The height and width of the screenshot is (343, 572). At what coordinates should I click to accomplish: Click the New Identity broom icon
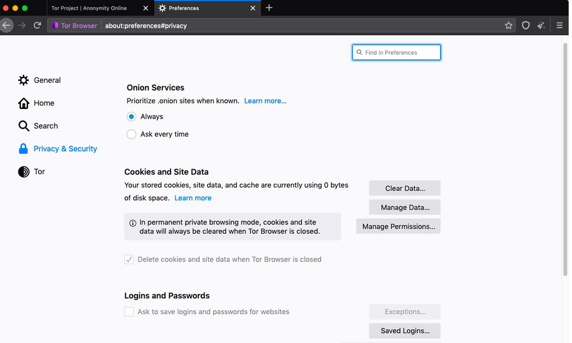click(x=541, y=26)
